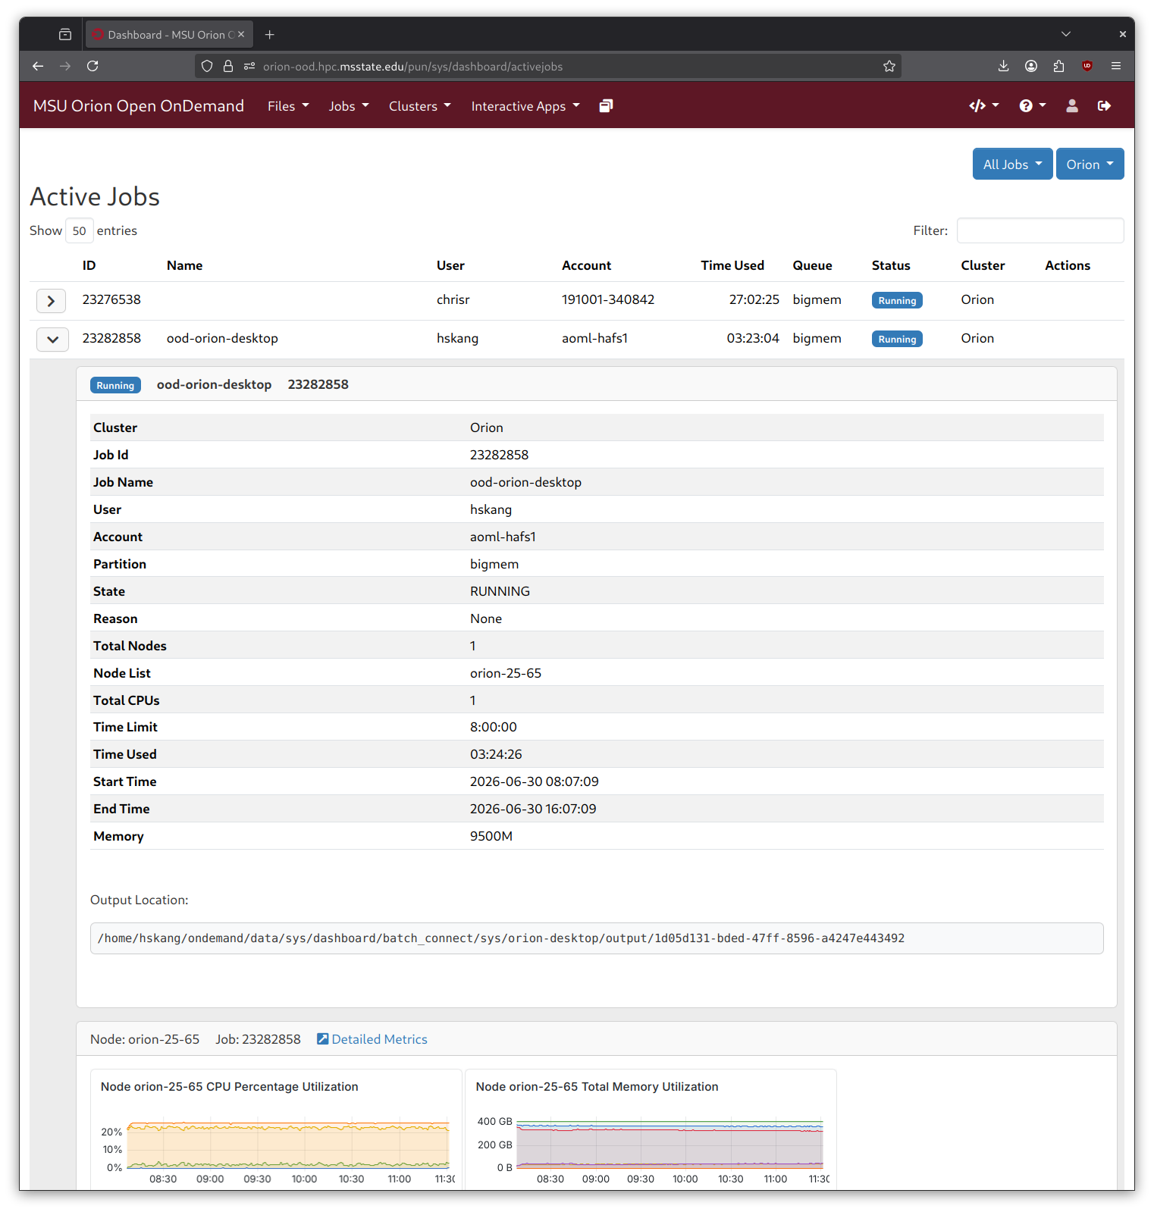Go forward with browser forward arrow
The height and width of the screenshot is (1212, 1154).
coord(65,66)
